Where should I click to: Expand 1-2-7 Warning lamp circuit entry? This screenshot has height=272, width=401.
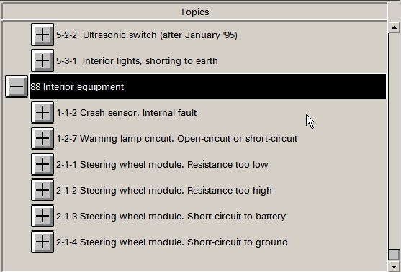(42, 138)
